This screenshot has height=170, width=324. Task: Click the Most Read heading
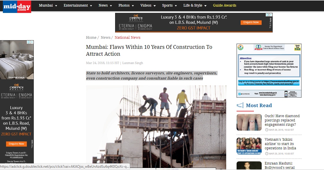259,105
